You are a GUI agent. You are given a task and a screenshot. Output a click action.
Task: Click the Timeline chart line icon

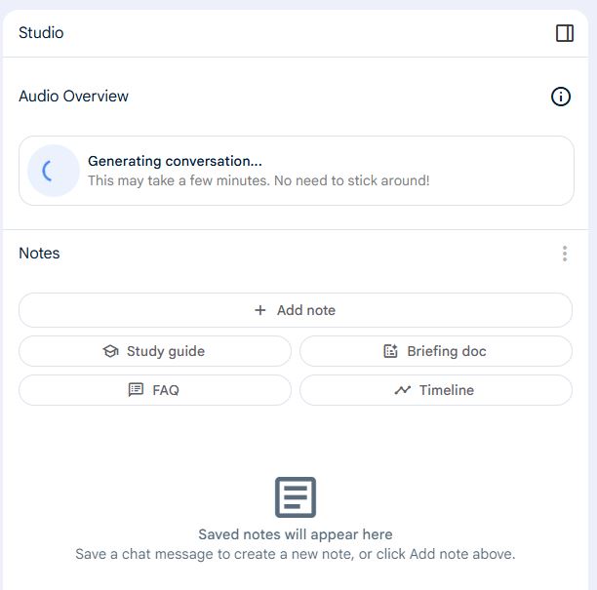tap(402, 390)
